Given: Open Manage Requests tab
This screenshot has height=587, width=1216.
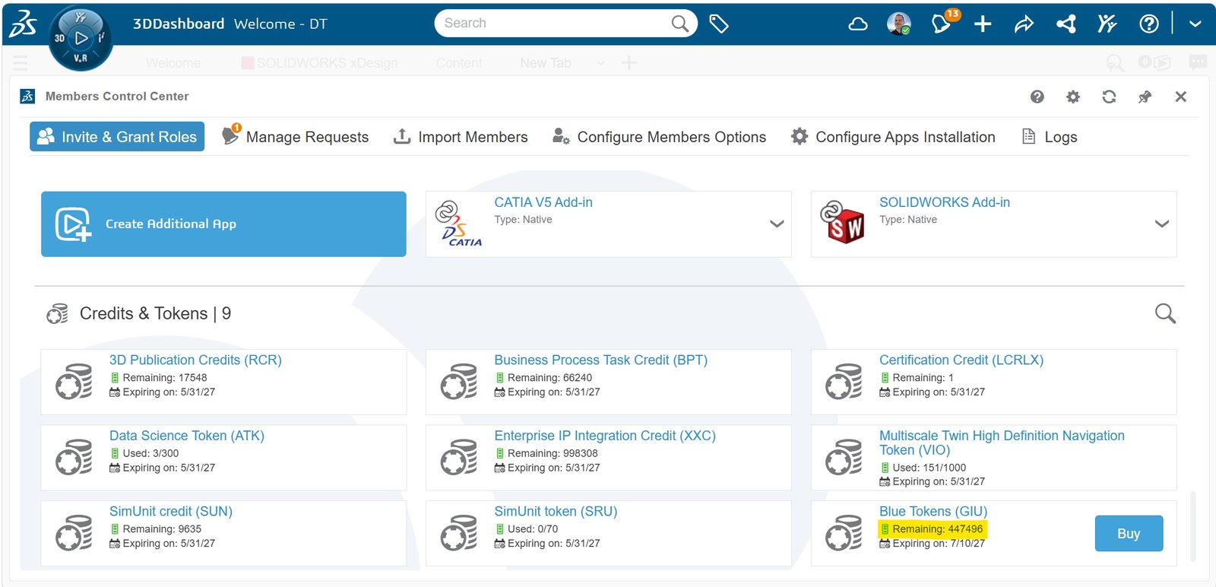Looking at the screenshot, I should (x=295, y=136).
